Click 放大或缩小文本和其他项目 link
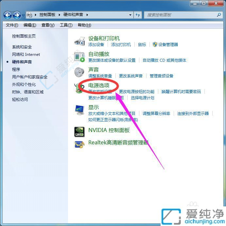 coord(112,113)
